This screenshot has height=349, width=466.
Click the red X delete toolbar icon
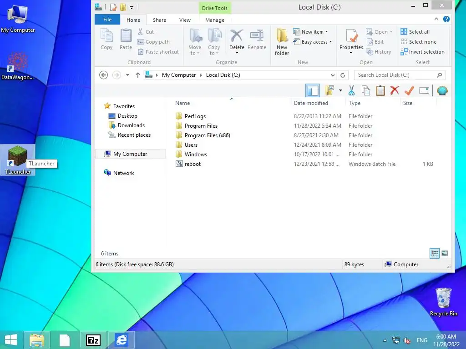coord(395,90)
